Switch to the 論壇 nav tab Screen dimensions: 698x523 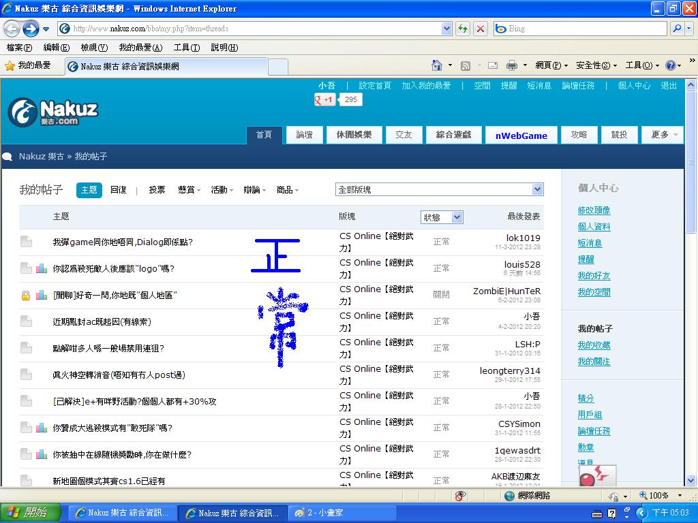tap(304, 135)
